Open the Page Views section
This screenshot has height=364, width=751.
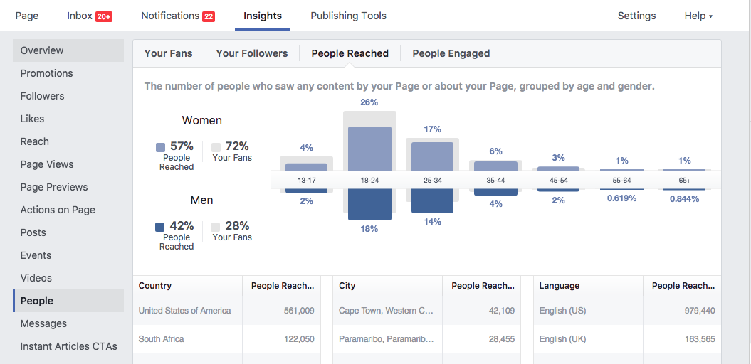[x=47, y=164]
